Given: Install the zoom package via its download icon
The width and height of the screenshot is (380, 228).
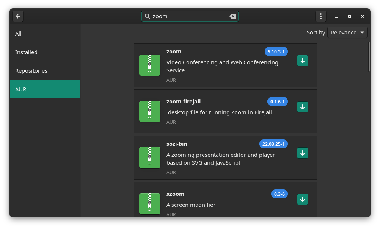Looking at the screenshot, I should point(302,61).
